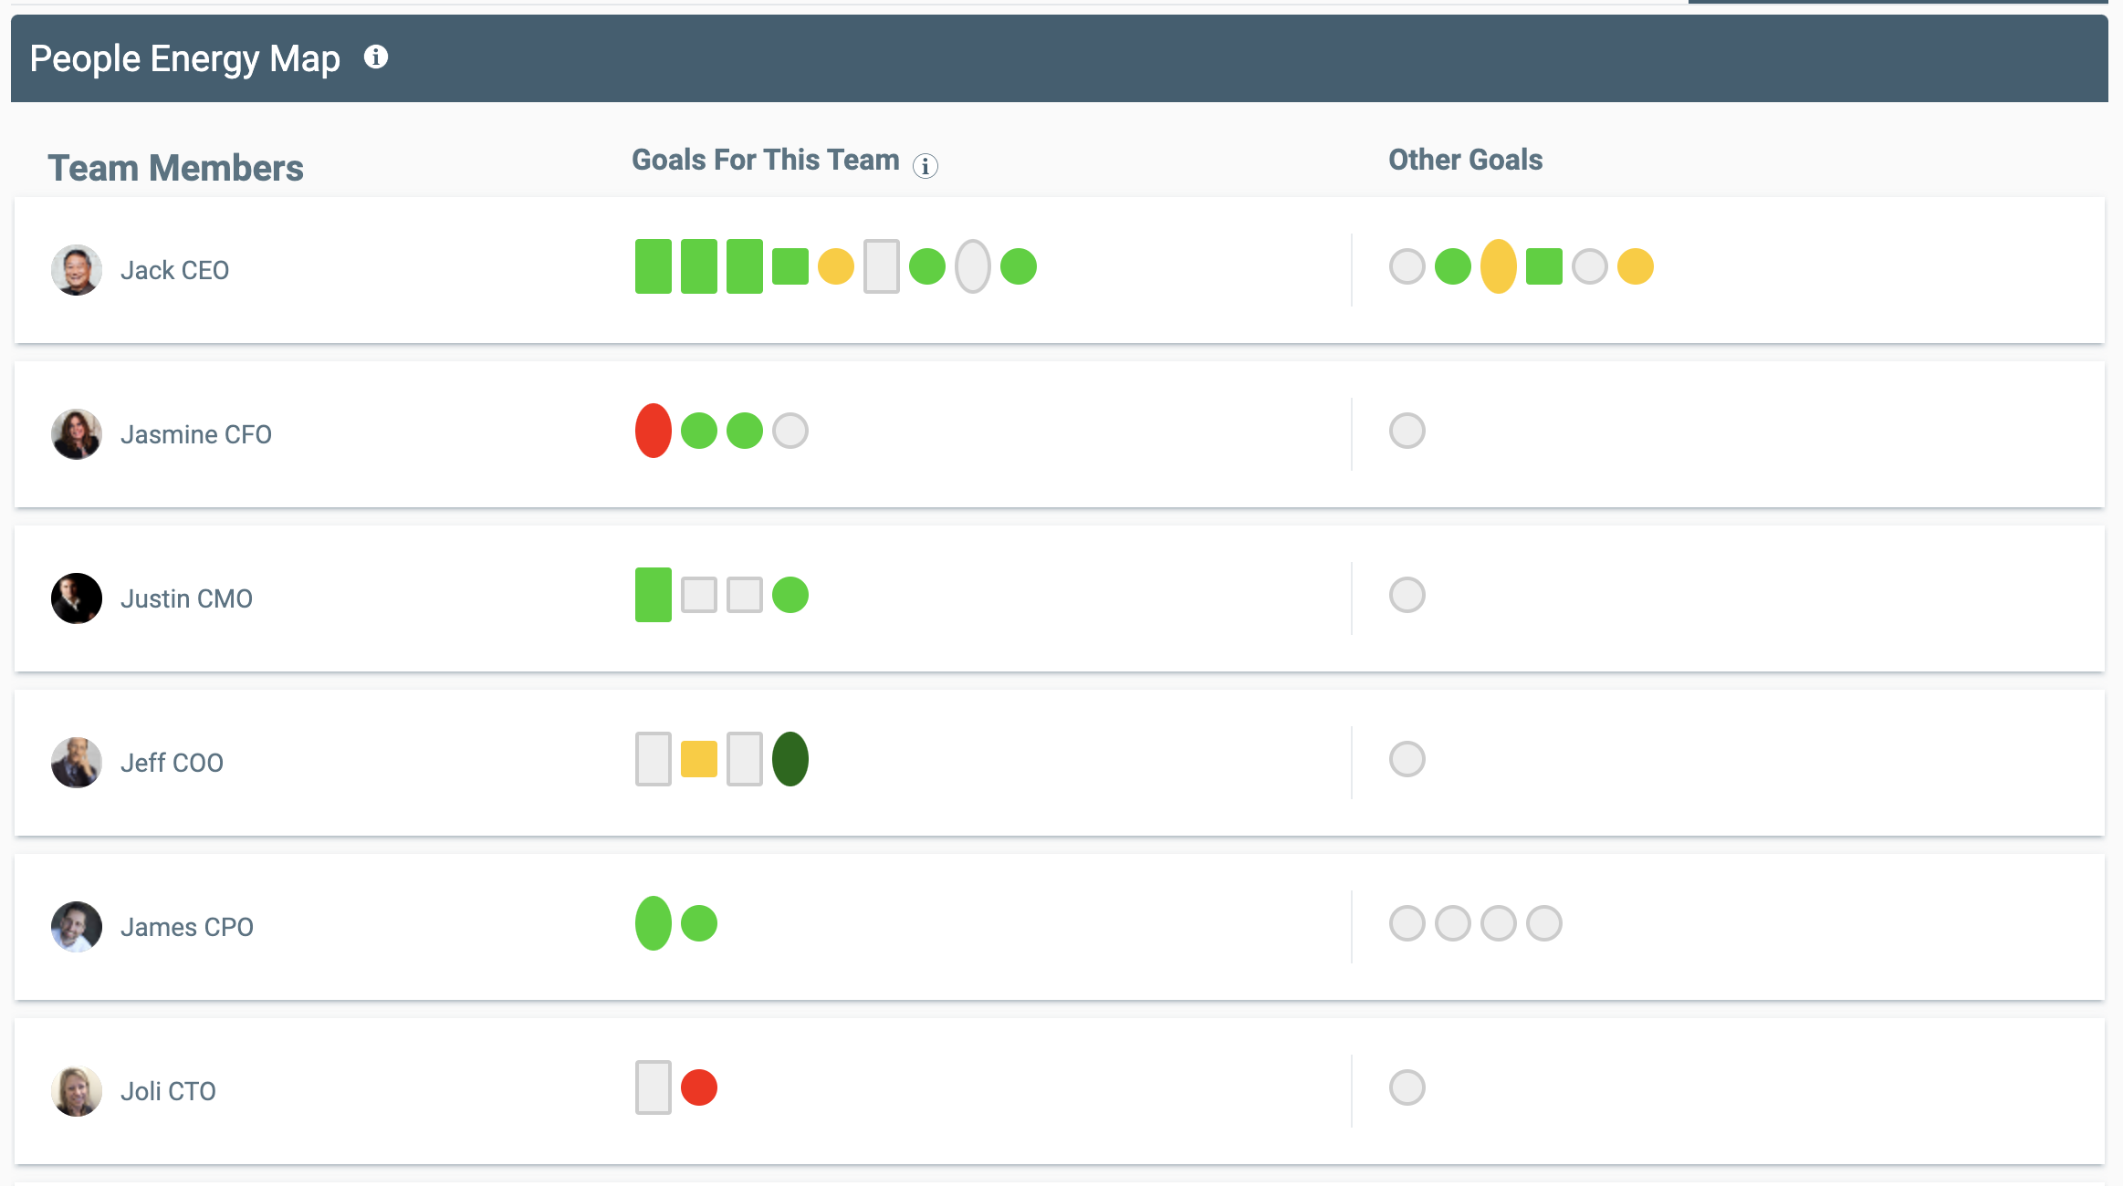The height and width of the screenshot is (1186, 2123).
Task: Click Jack CEO's yellow oval in Other Goals
Action: click(x=1498, y=266)
